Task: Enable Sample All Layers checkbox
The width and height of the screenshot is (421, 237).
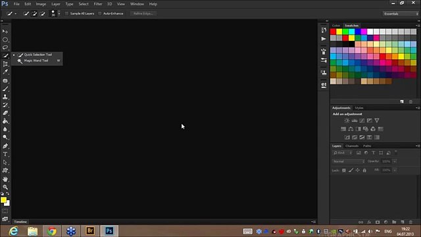Action: [66, 13]
